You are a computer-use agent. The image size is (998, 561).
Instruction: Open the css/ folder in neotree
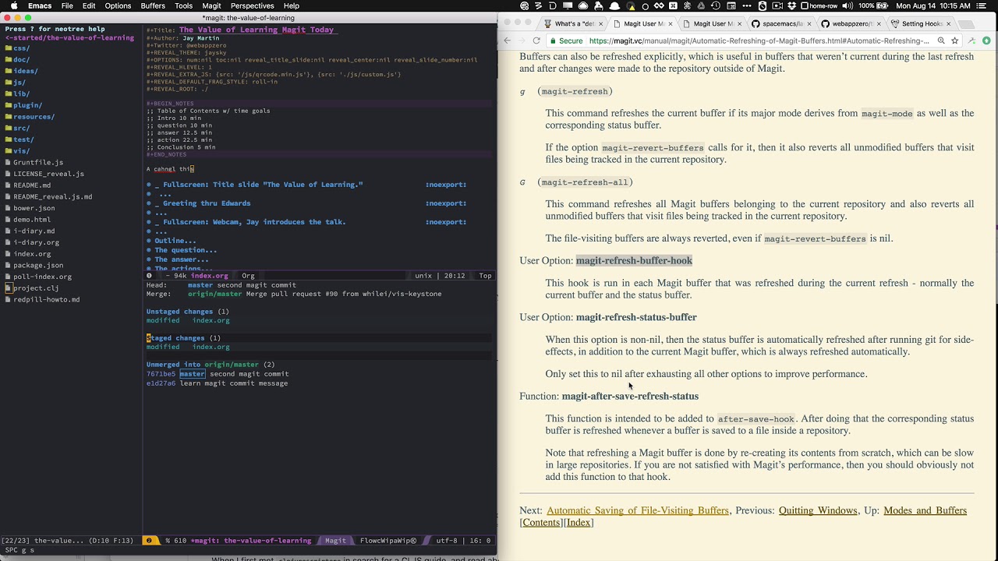click(x=17, y=48)
